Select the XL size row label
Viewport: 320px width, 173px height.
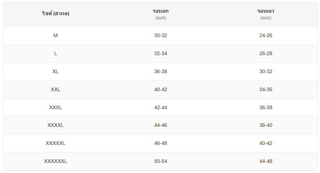[55, 72]
